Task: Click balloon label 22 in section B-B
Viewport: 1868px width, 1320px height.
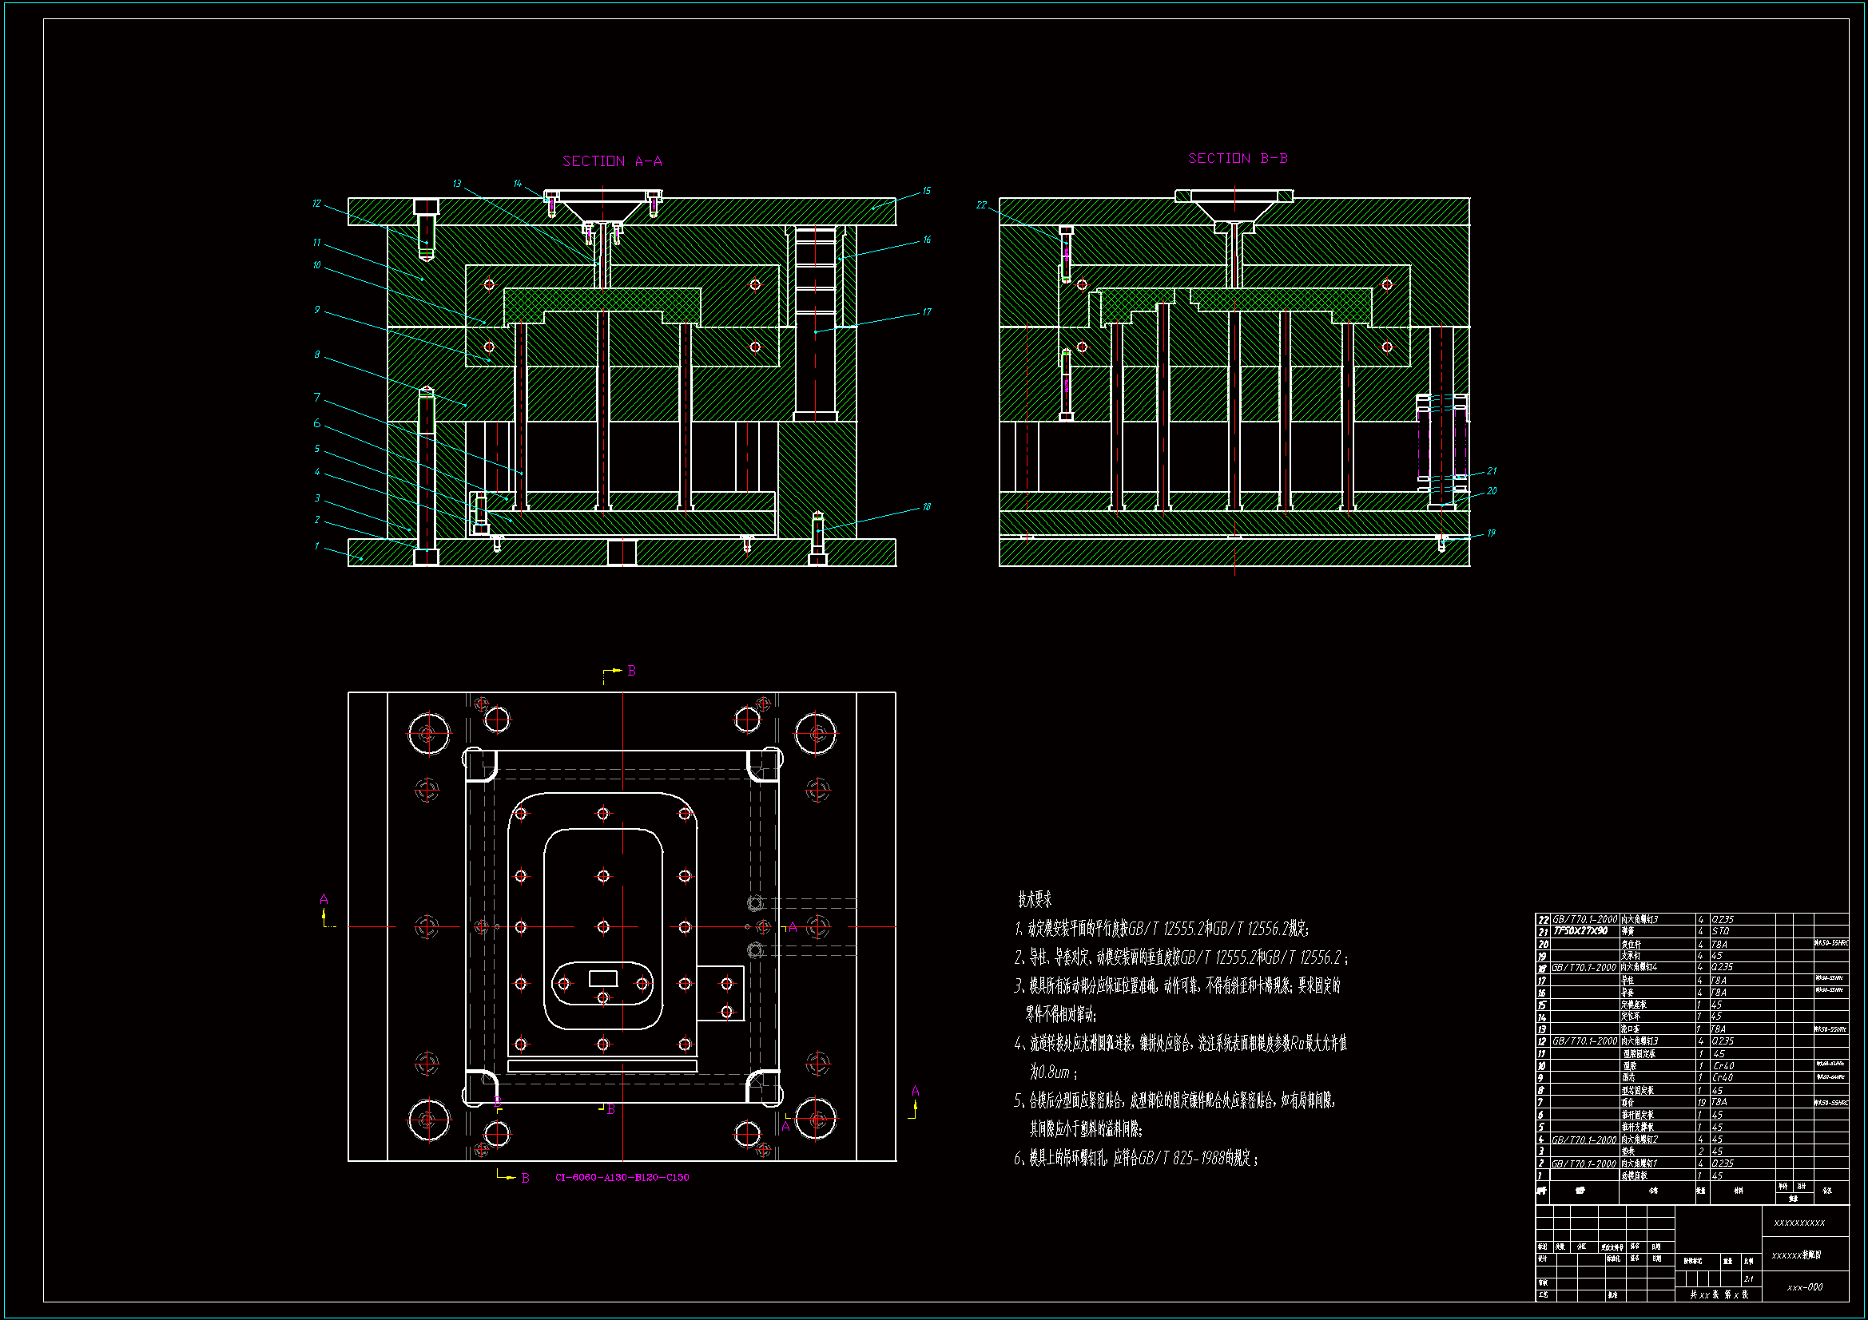Action: (981, 205)
